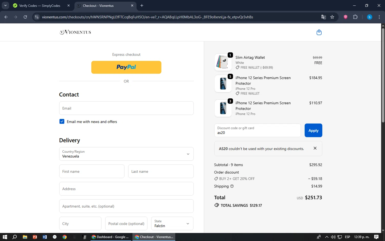Open the Chrome profile avatar
Image resolution: width=385 pixels, height=241 pixels.
[x=369, y=17]
